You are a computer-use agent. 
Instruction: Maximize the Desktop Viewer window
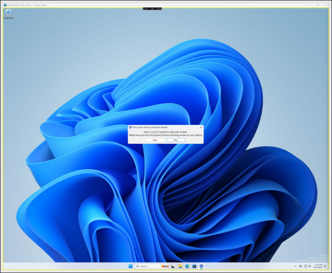tap(318, 5)
